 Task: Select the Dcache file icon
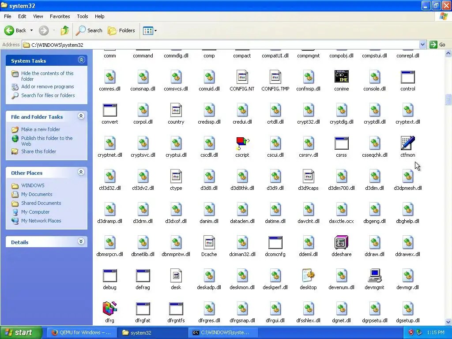209,242
